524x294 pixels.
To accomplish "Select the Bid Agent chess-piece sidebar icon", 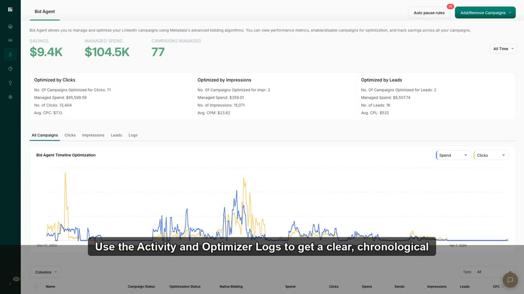I will point(10,54).
